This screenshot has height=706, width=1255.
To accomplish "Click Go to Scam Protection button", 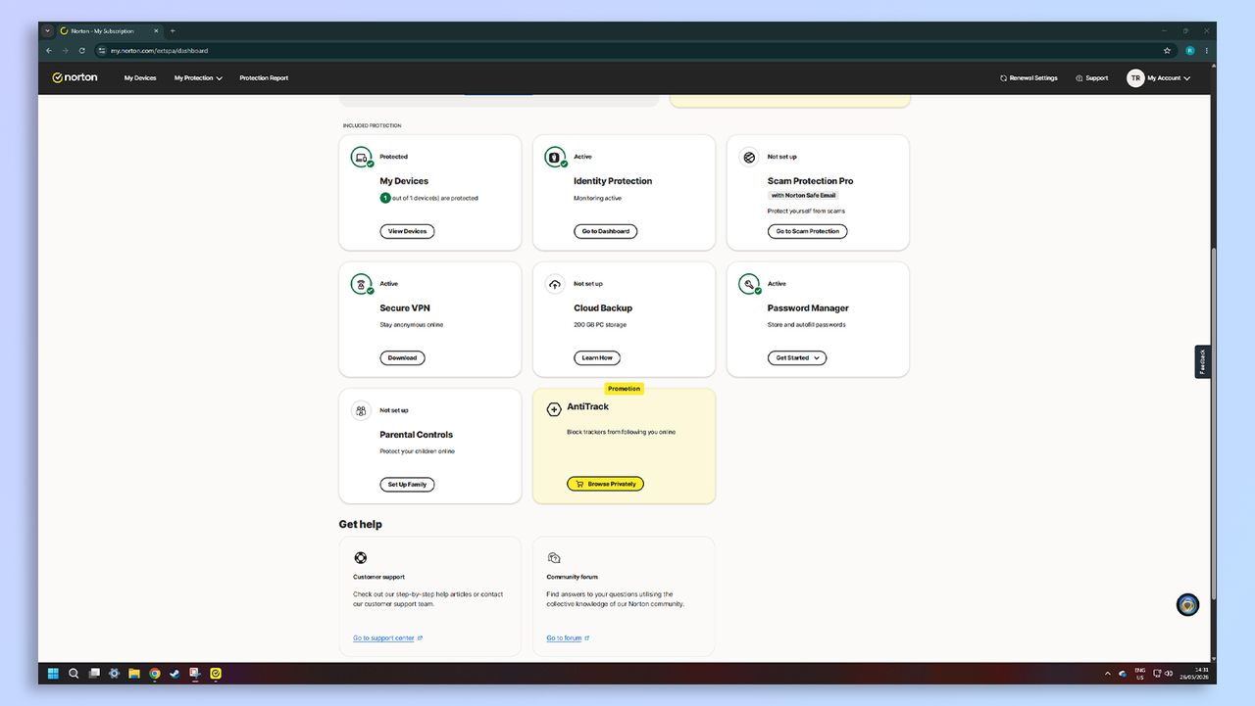I will tap(807, 231).
